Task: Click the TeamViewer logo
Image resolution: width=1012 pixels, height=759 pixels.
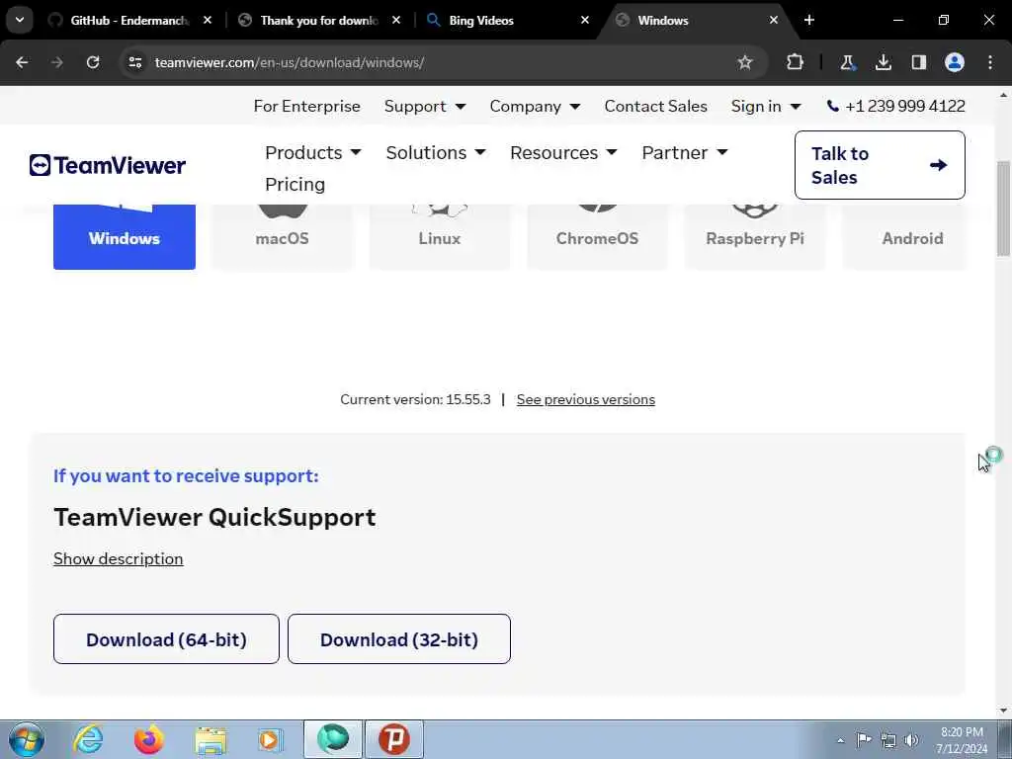Action: click(x=107, y=165)
